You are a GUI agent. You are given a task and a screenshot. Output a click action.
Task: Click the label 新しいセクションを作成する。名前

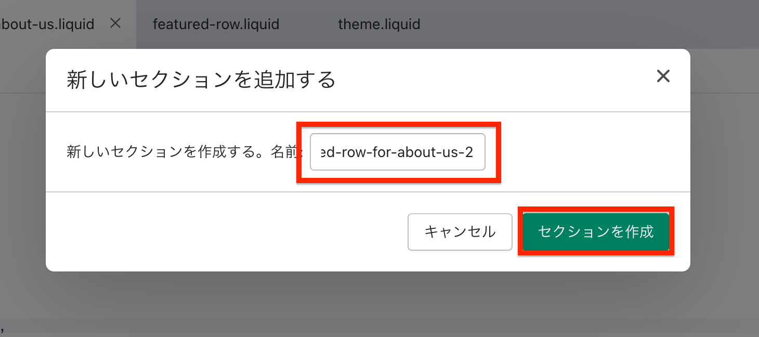pos(182,152)
